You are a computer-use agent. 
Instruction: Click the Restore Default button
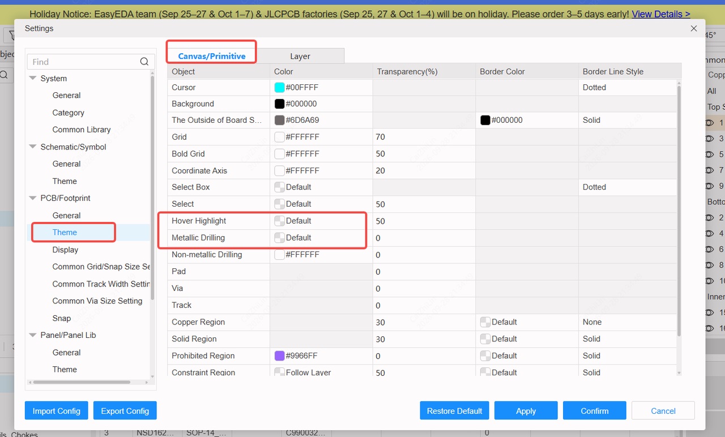tap(454, 411)
